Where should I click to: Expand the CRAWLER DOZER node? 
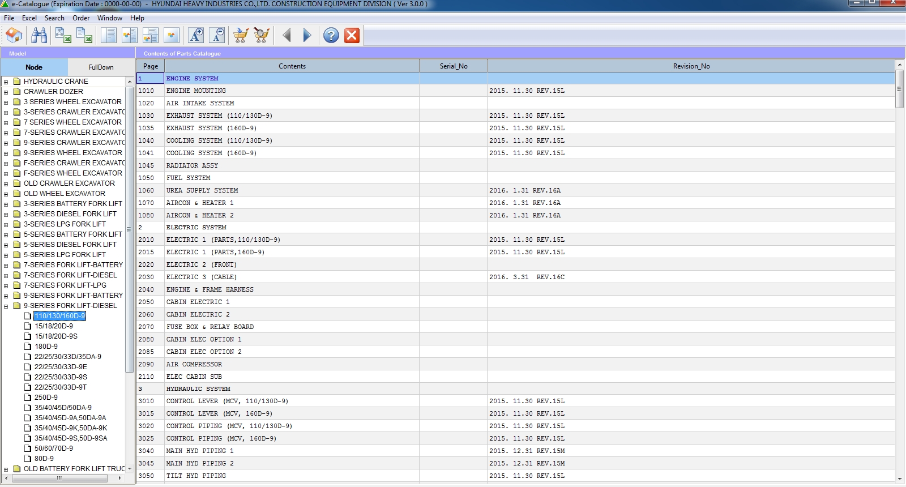point(6,92)
